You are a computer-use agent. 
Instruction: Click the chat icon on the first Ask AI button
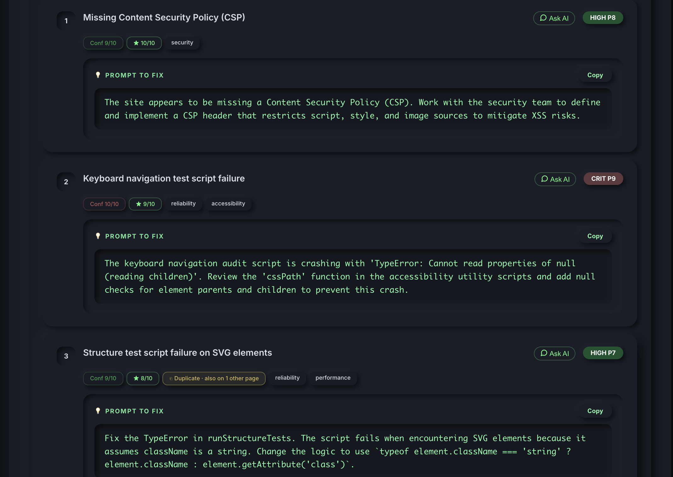(543, 18)
